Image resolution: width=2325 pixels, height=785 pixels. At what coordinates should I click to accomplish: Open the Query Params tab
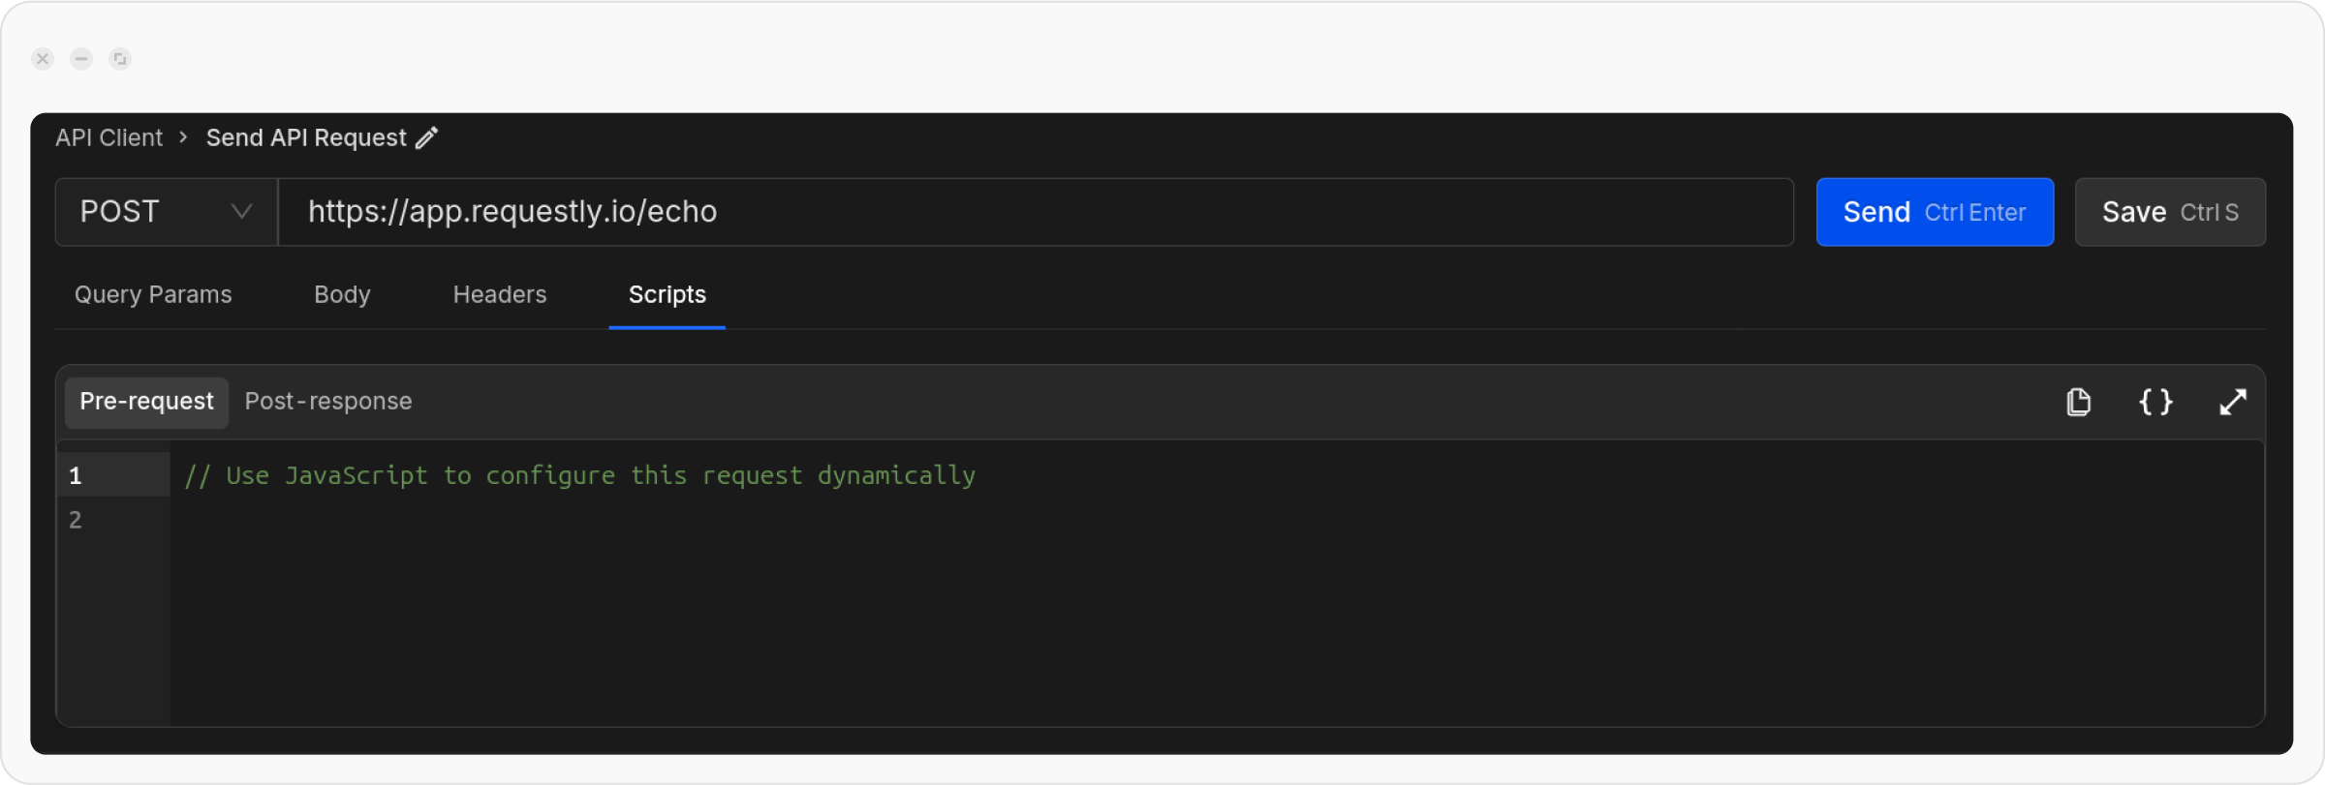[153, 295]
